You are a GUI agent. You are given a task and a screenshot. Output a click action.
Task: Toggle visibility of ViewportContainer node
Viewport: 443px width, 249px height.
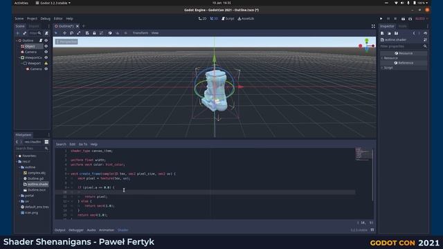(46, 57)
